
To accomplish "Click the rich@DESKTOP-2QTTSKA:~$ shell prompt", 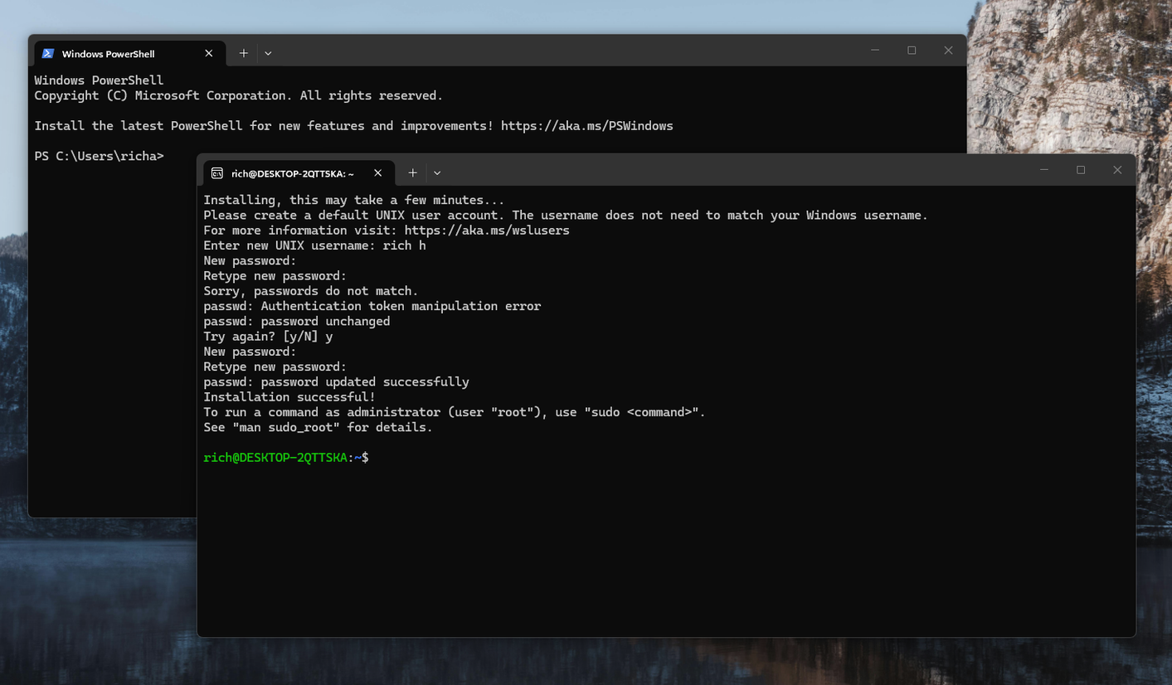I will 286,458.
